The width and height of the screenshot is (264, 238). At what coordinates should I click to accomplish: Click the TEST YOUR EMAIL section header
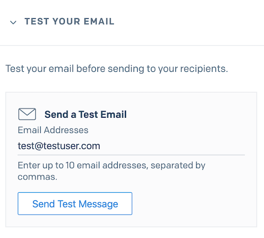point(69,21)
